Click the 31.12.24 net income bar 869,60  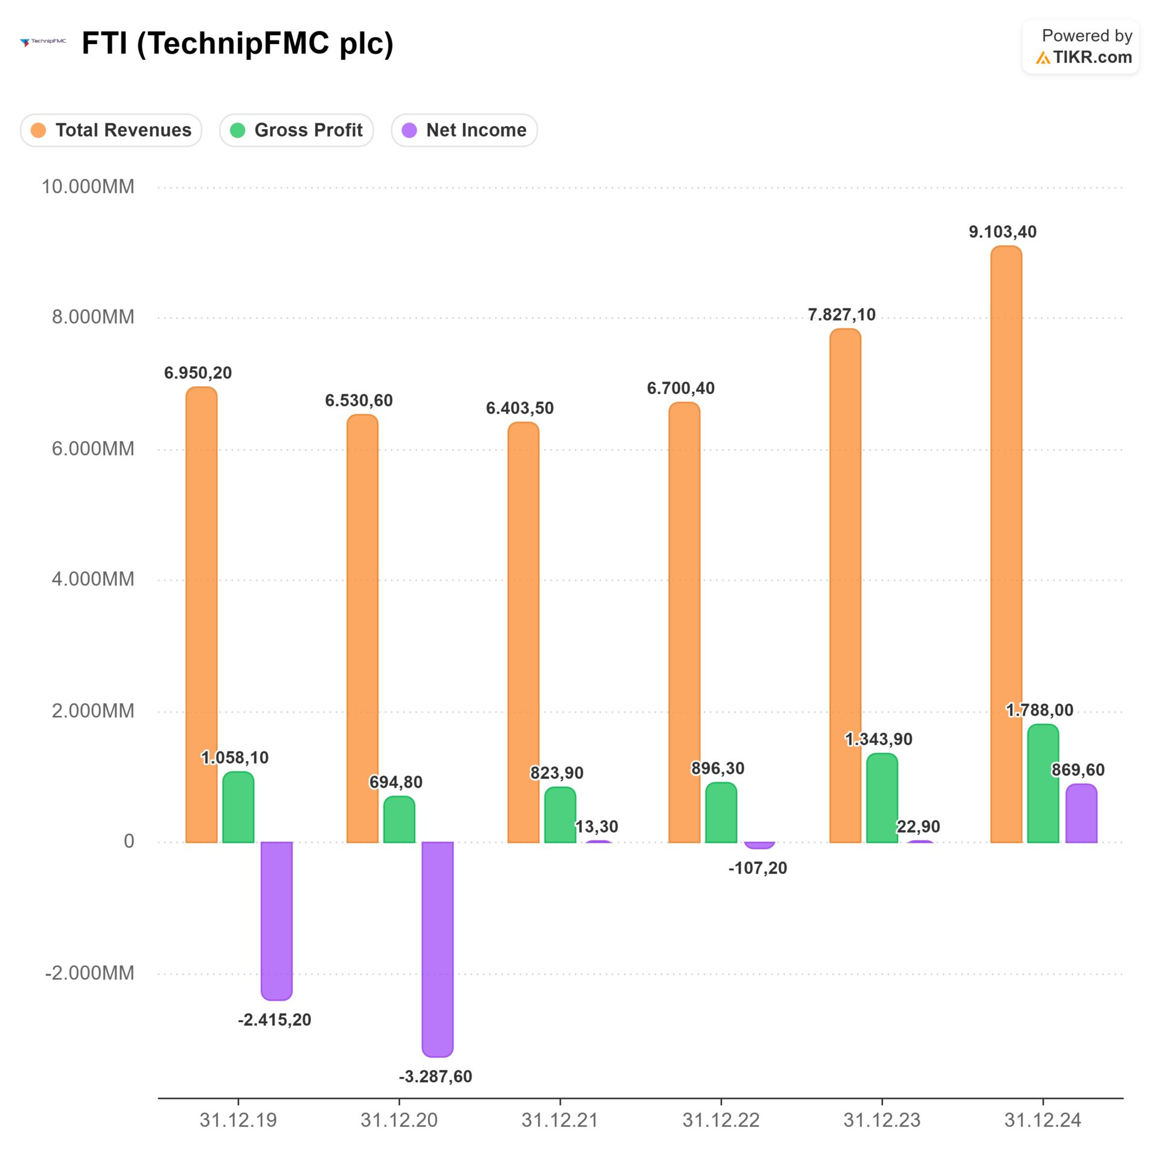coord(1081,813)
